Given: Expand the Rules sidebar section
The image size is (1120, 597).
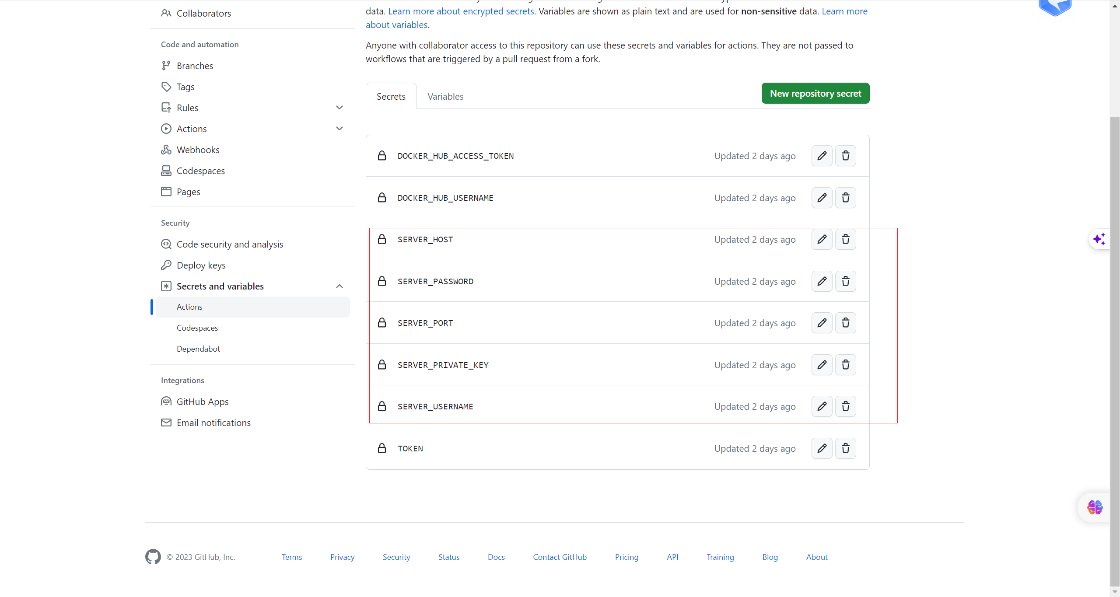Looking at the screenshot, I should 339,108.
